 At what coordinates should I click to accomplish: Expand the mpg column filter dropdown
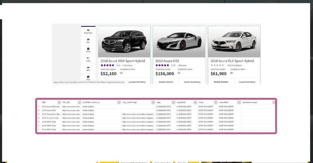tap(173, 102)
